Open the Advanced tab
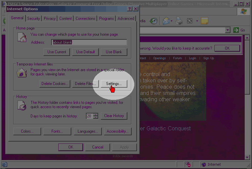Viewport: 252px width, 169px height. pyautogui.click(x=126, y=19)
